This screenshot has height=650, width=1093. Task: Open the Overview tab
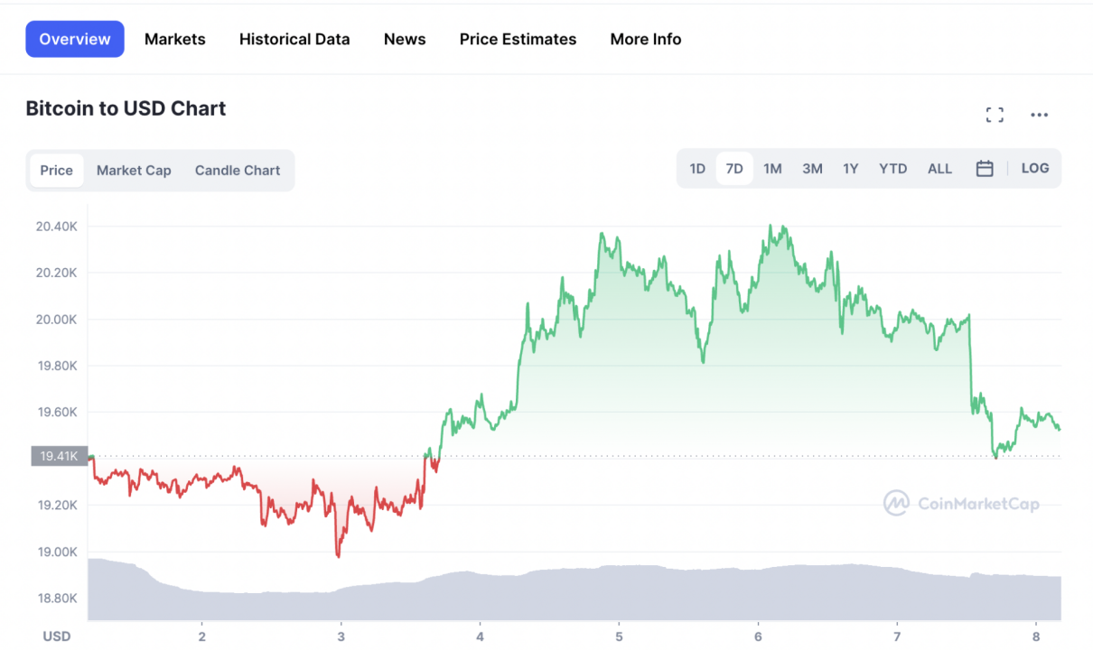[75, 39]
